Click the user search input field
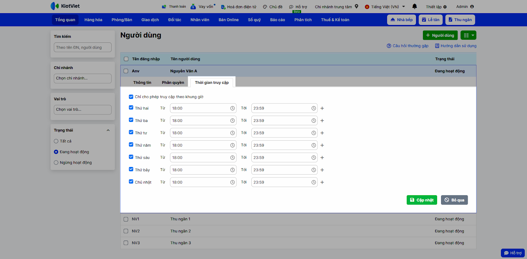Image resolution: width=527 pixels, height=259 pixels. coord(82,47)
